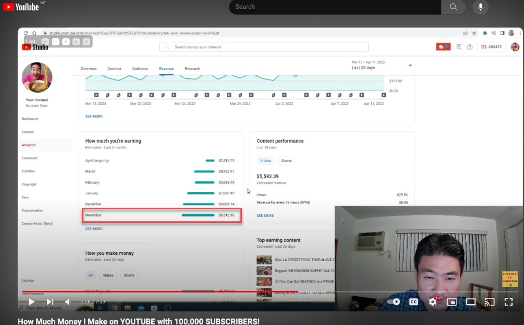This screenshot has height=325, width=524.
Task: Decrease playback speed with minus button
Action: click(x=55, y=42)
